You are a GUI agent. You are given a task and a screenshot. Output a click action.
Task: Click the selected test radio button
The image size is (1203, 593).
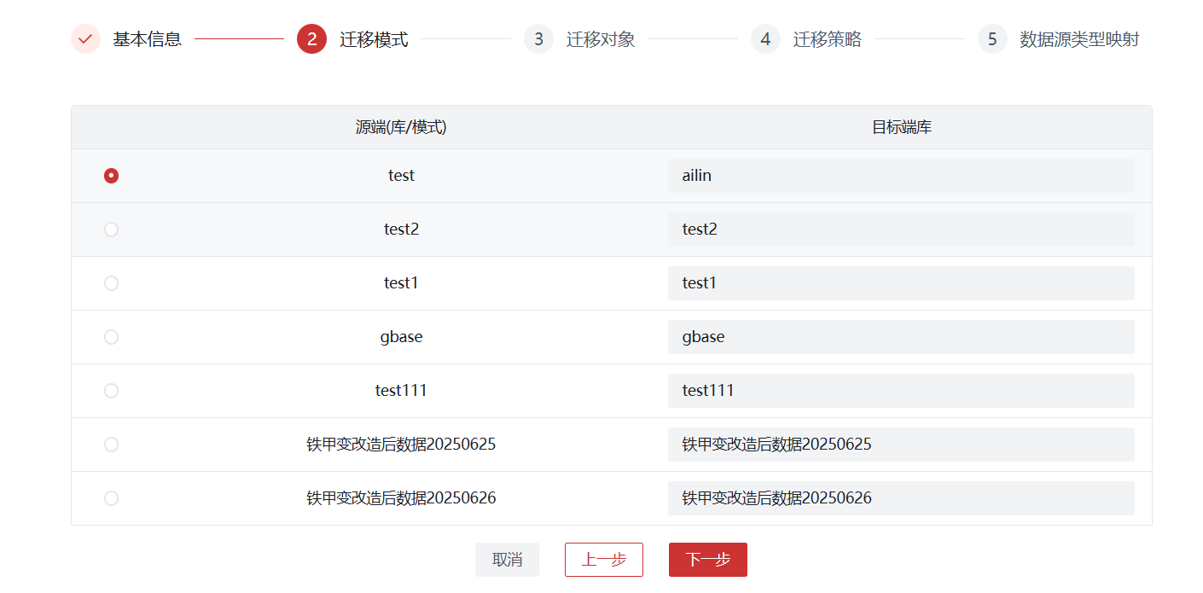(111, 176)
